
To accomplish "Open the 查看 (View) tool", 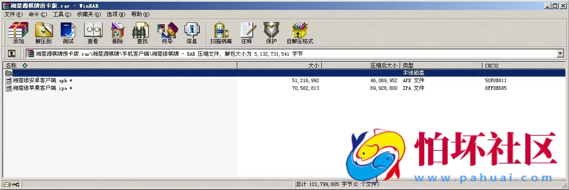I will [93, 33].
